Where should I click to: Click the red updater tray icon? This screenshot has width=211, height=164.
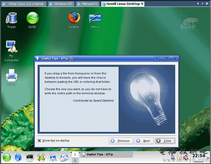(x=186, y=158)
